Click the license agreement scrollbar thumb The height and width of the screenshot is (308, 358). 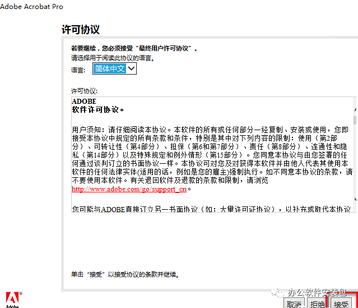pyautogui.click(x=355, y=120)
